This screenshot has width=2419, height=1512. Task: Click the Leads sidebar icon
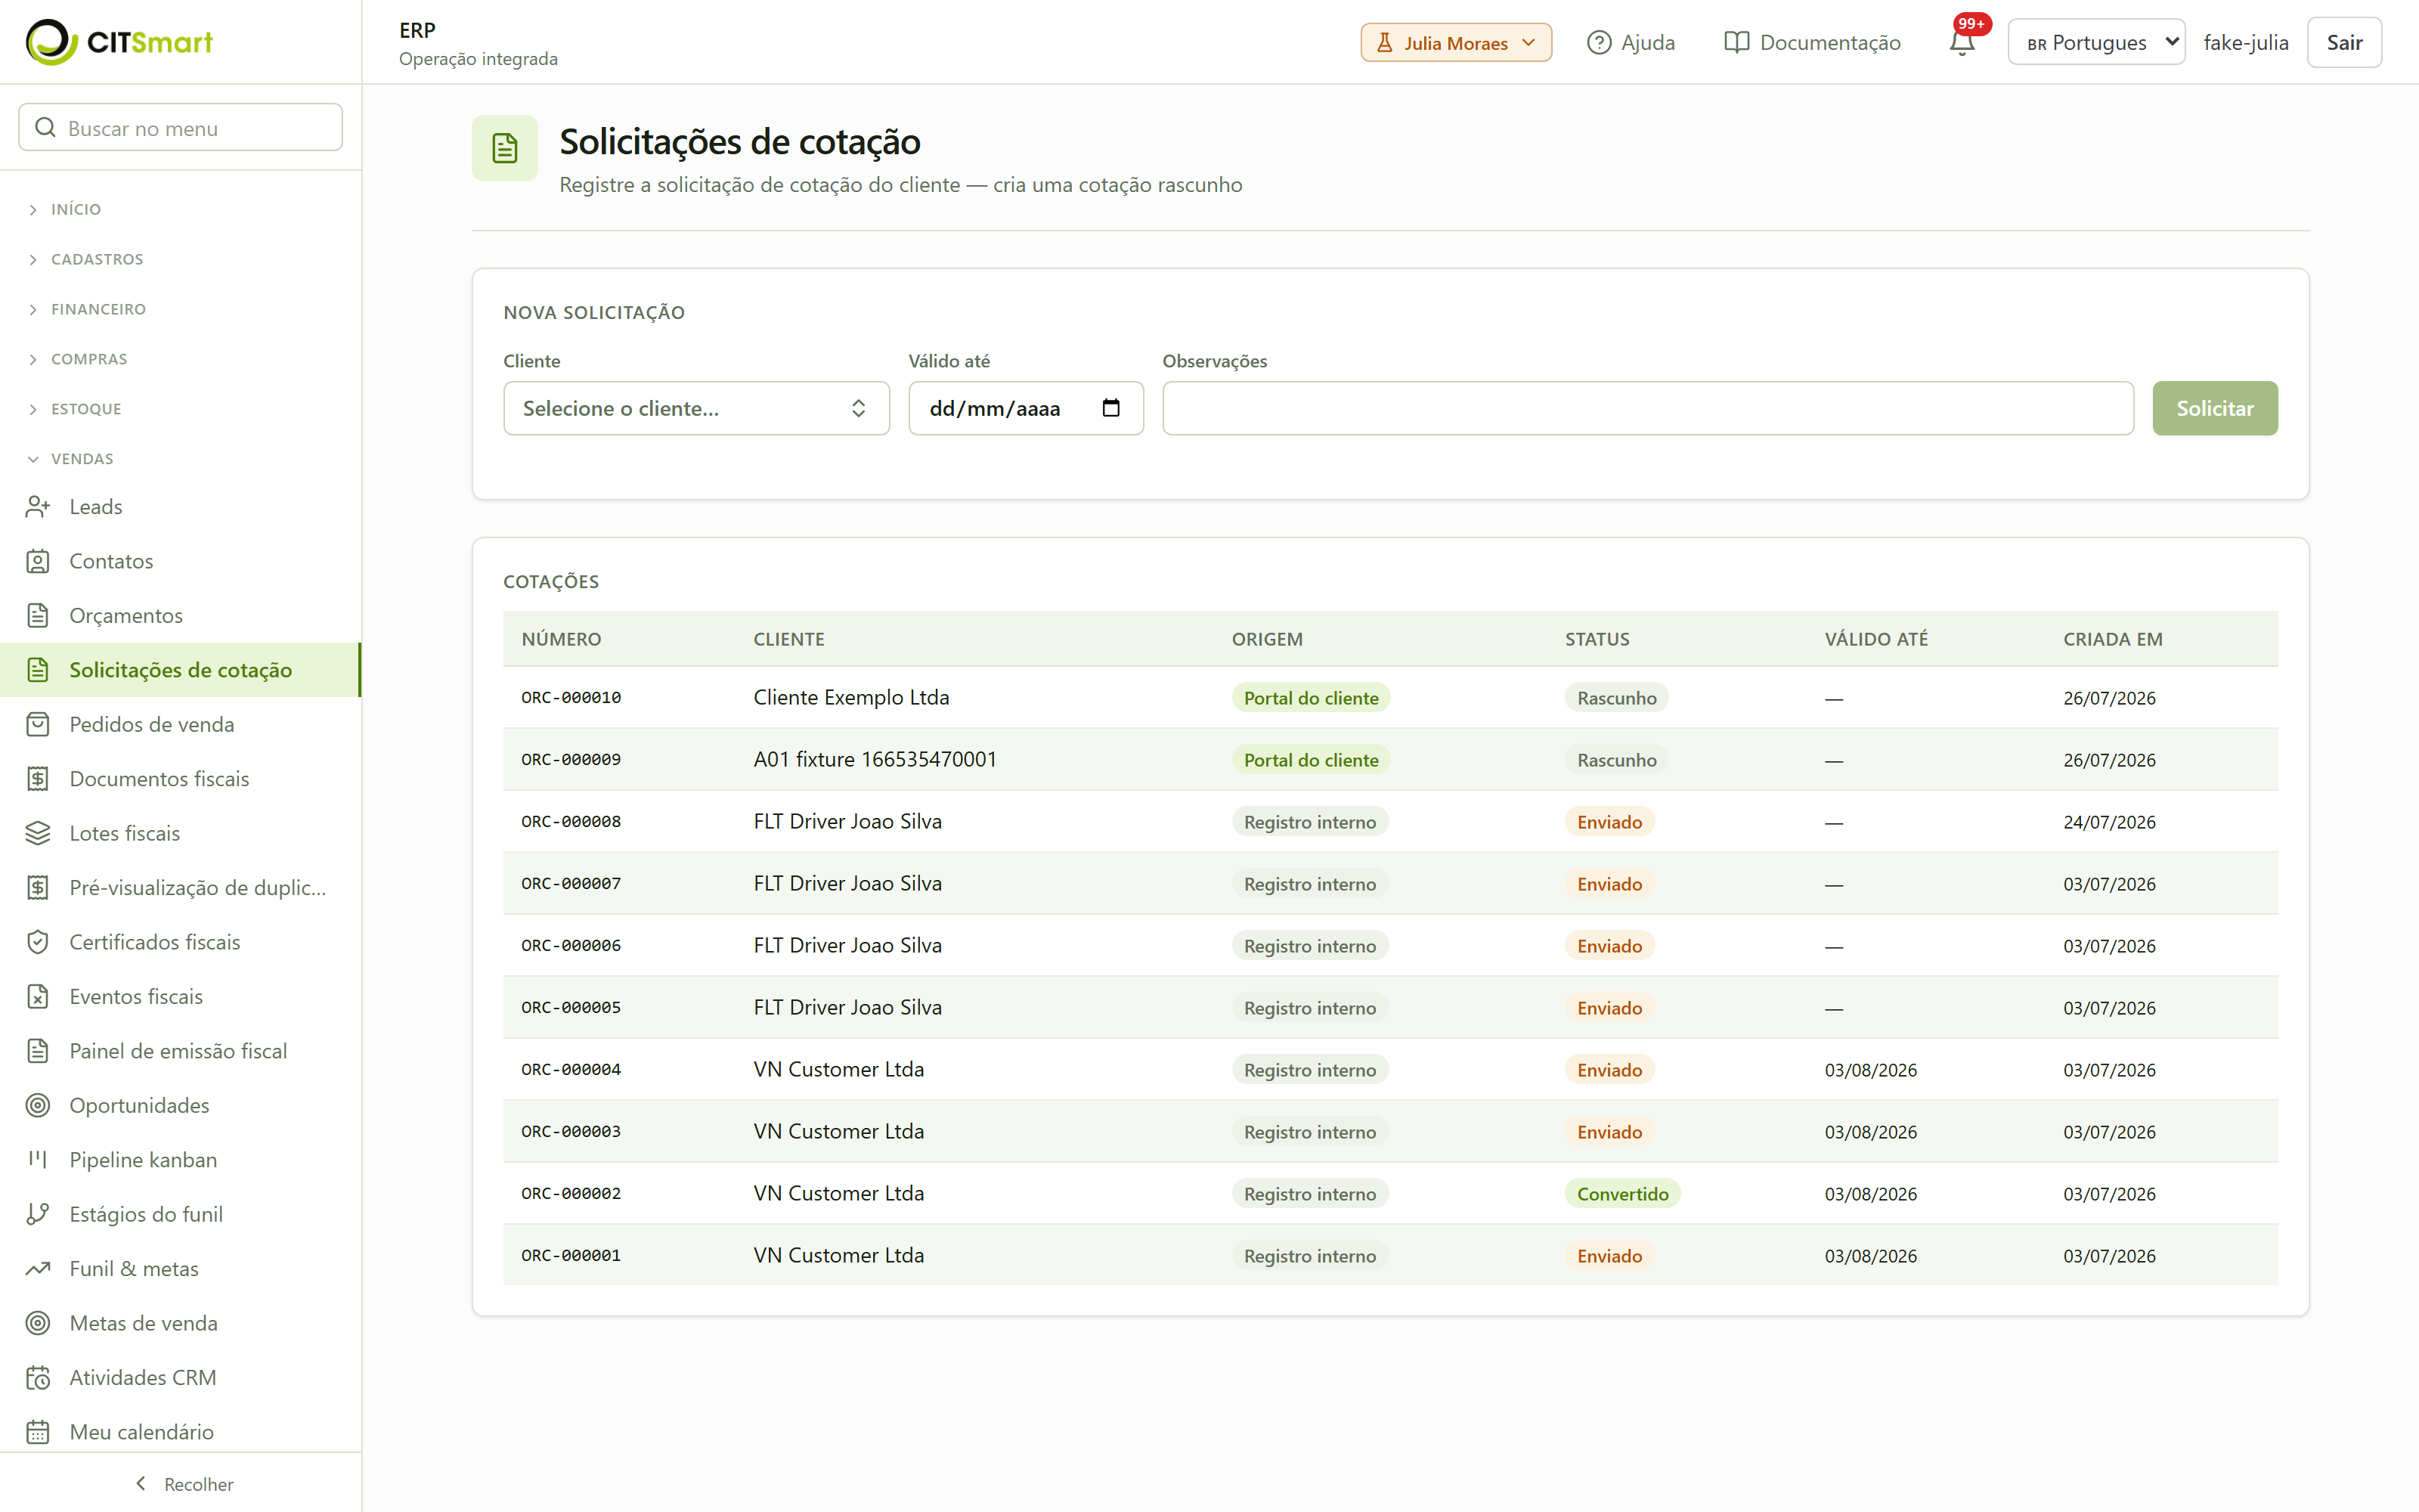point(38,507)
